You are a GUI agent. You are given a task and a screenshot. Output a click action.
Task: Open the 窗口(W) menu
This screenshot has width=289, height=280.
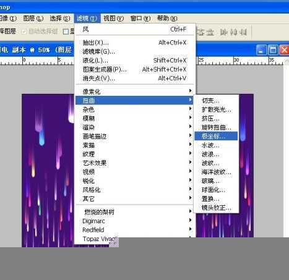(x=140, y=19)
